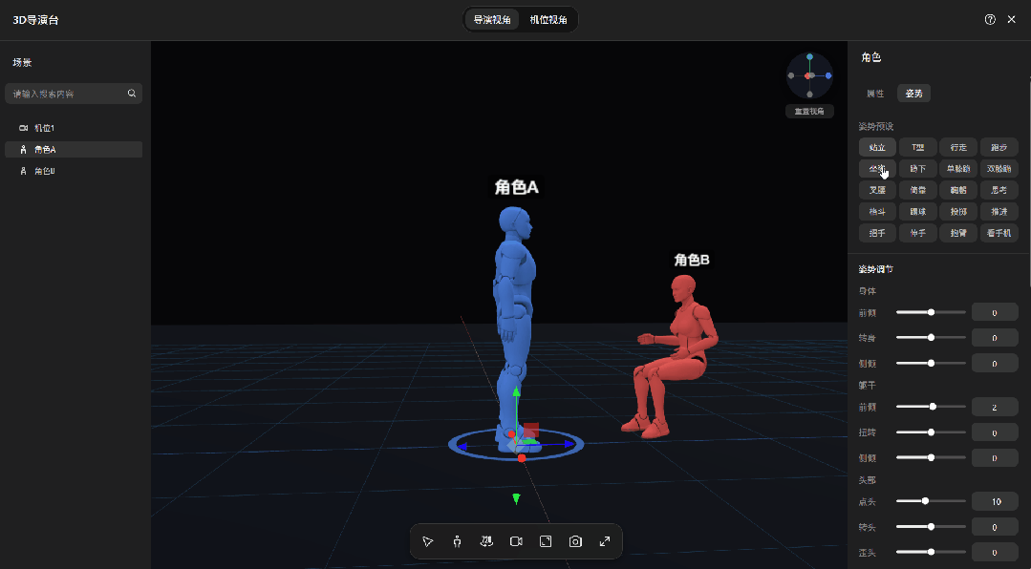Click the video camera icon in the bottom toolbar
Viewport: 1031px width, 569px height.
[x=516, y=541]
